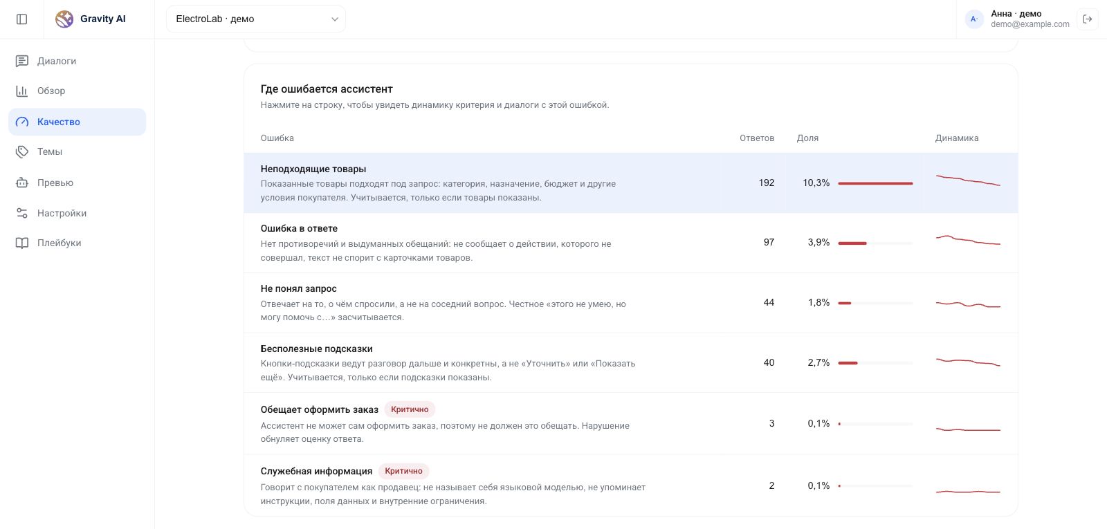The width and height of the screenshot is (1107, 529).
Task: Collapse the sidebar with the panel icon
Action: tap(22, 19)
